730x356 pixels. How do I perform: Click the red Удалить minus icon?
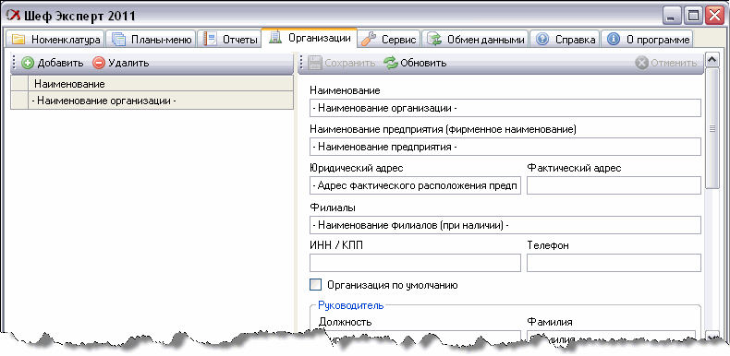[99, 64]
